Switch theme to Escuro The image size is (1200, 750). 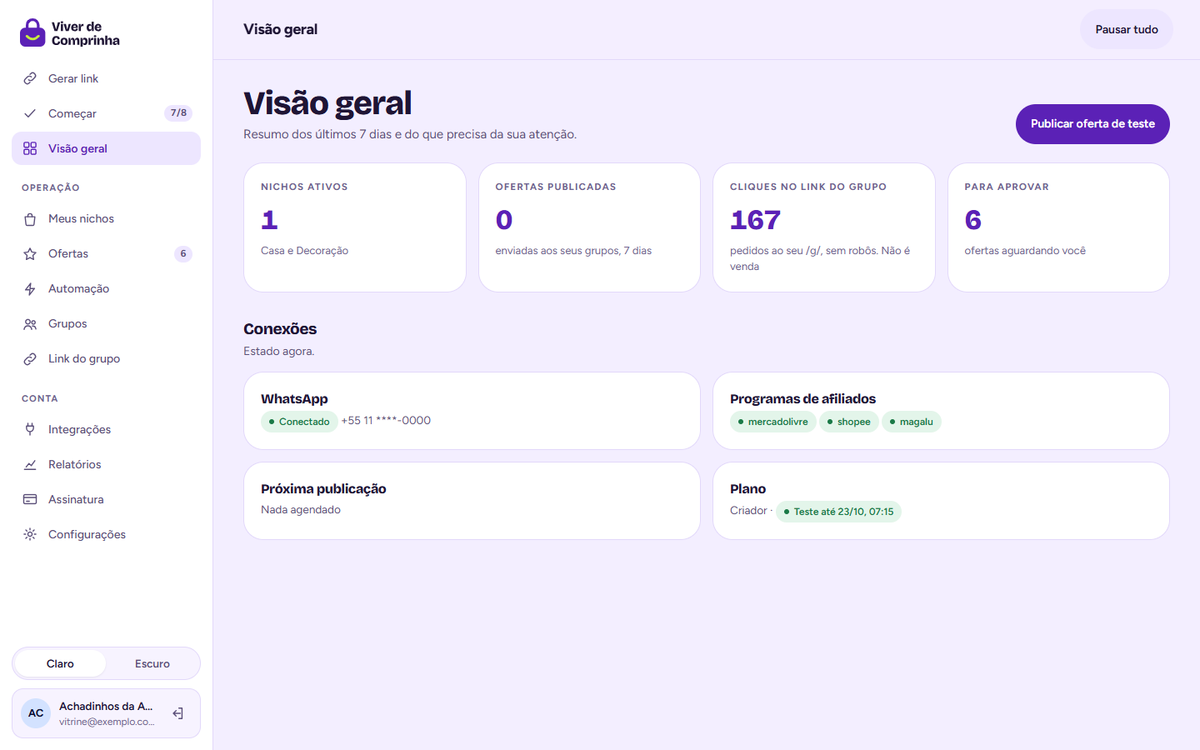click(x=152, y=663)
